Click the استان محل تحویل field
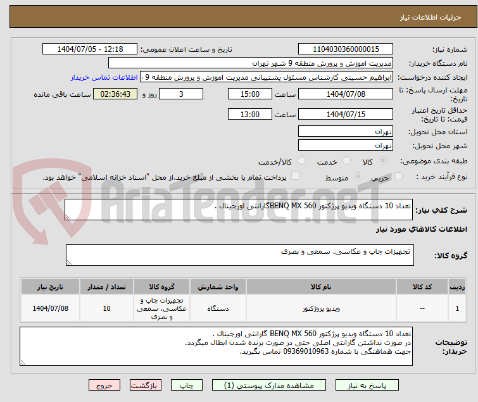The height and width of the screenshot is (402, 478). tap(346, 131)
